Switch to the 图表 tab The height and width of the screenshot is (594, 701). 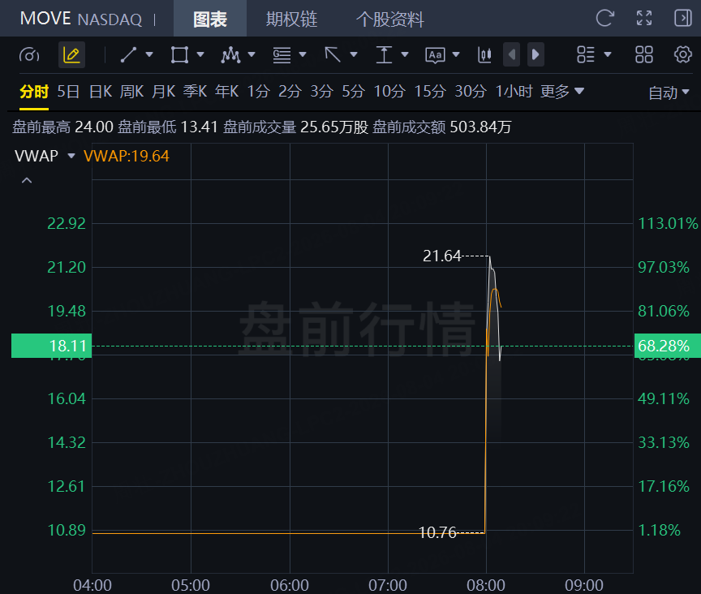(210, 19)
